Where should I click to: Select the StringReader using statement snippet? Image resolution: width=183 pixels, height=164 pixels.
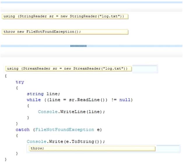[65, 16]
